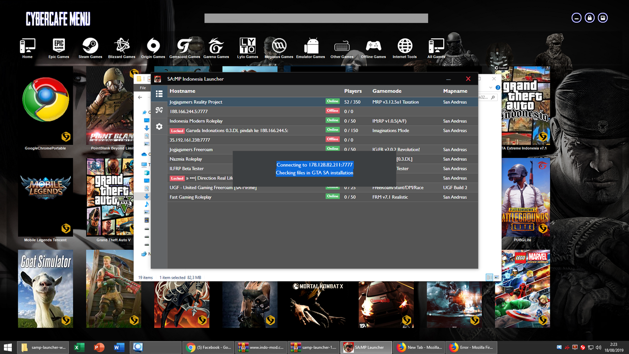Launch Mortal Kombat X thumbnail

(317, 305)
